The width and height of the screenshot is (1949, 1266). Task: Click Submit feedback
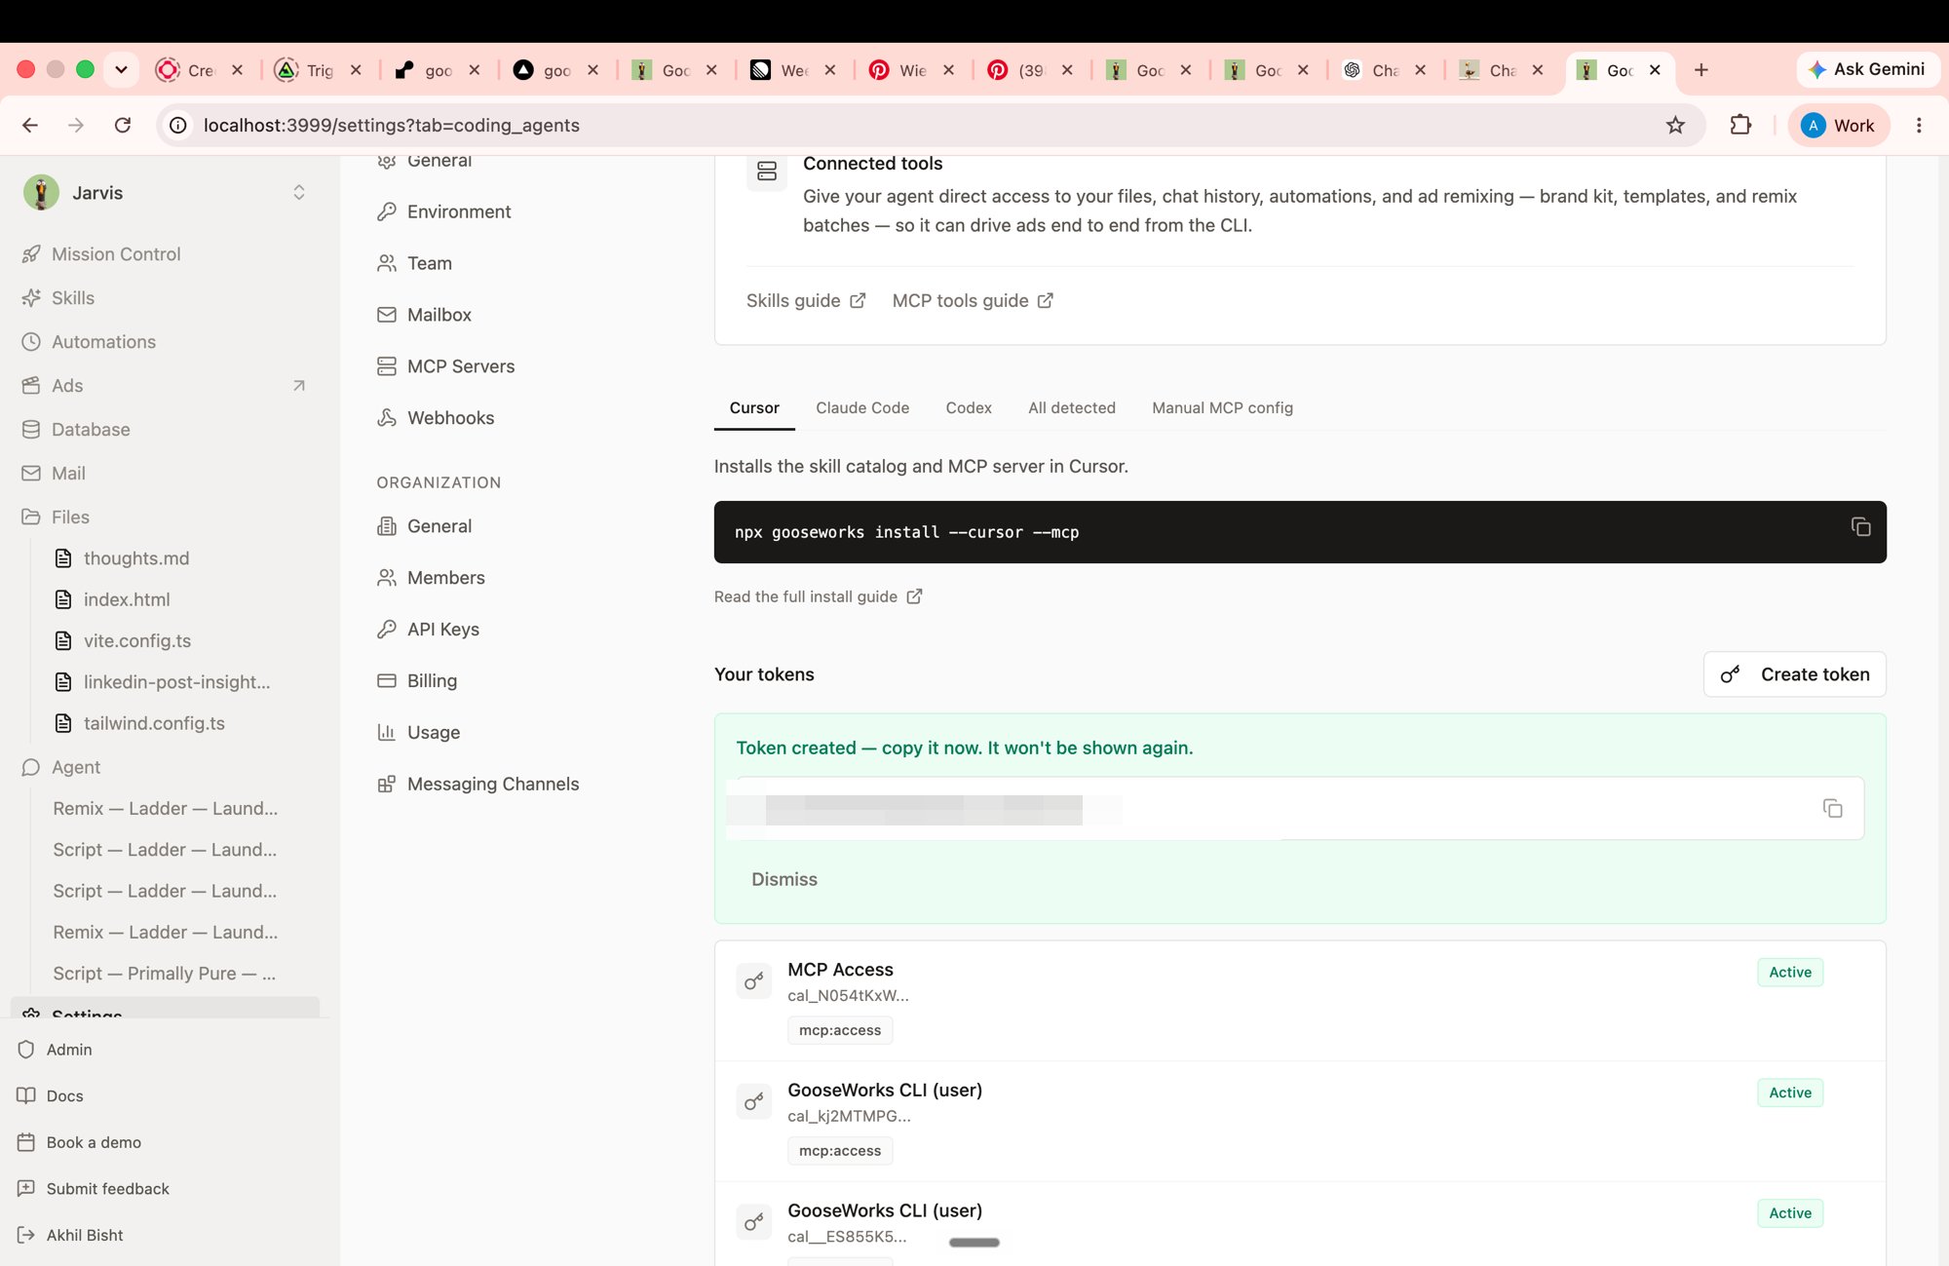point(107,1188)
